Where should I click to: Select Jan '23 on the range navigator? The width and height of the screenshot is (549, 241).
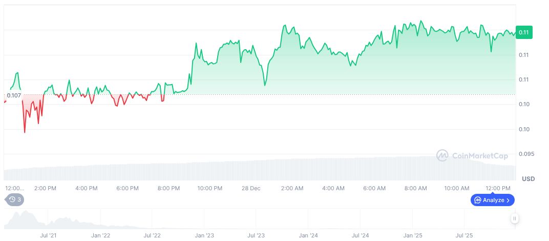point(204,236)
